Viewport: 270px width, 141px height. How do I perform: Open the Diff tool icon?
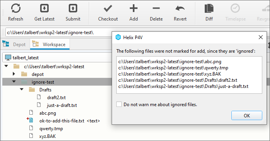[x=209, y=9]
